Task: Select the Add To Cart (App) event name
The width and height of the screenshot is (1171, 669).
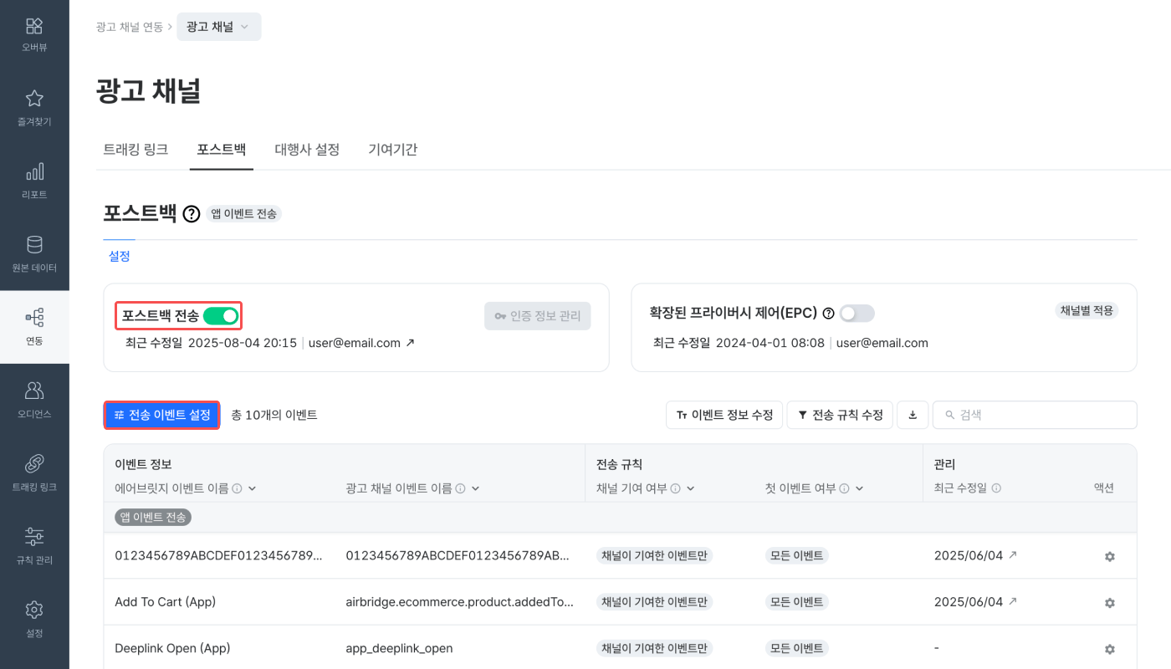Action: tap(165, 602)
